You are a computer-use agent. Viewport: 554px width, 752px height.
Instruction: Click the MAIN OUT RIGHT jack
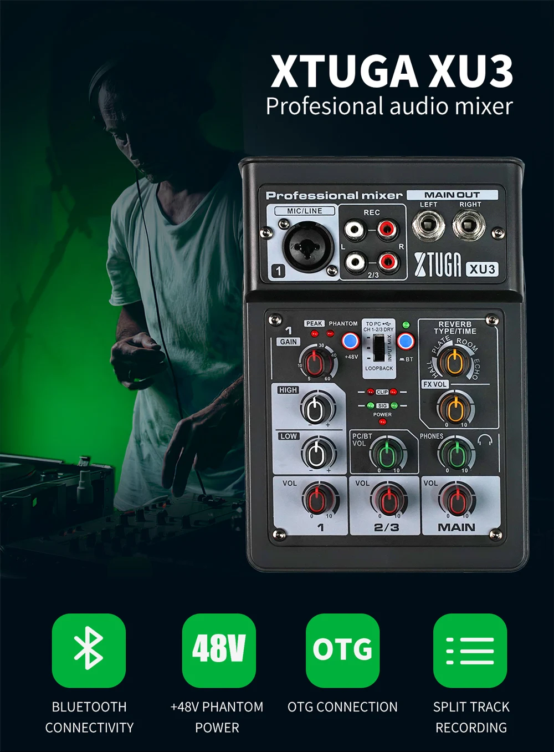469,226
